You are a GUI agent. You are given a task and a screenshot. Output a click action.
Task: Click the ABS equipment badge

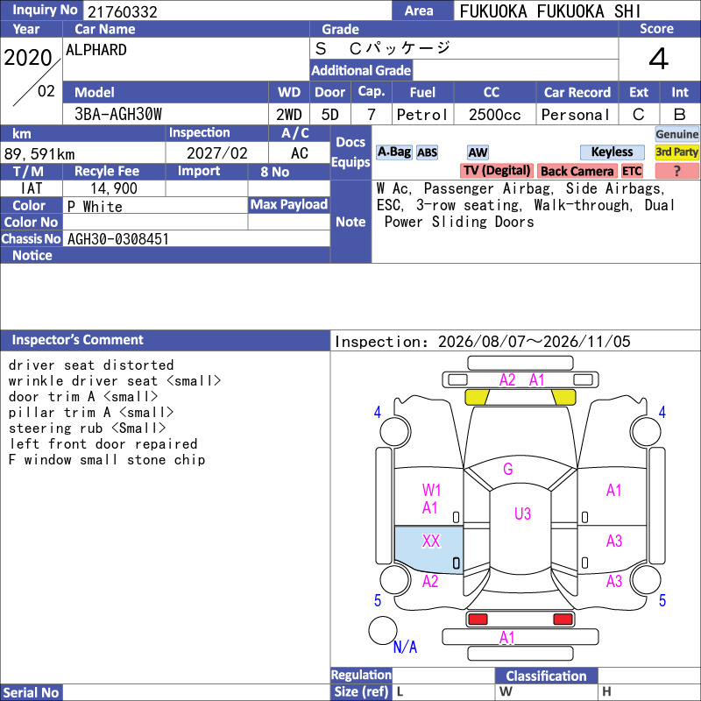pos(427,152)
